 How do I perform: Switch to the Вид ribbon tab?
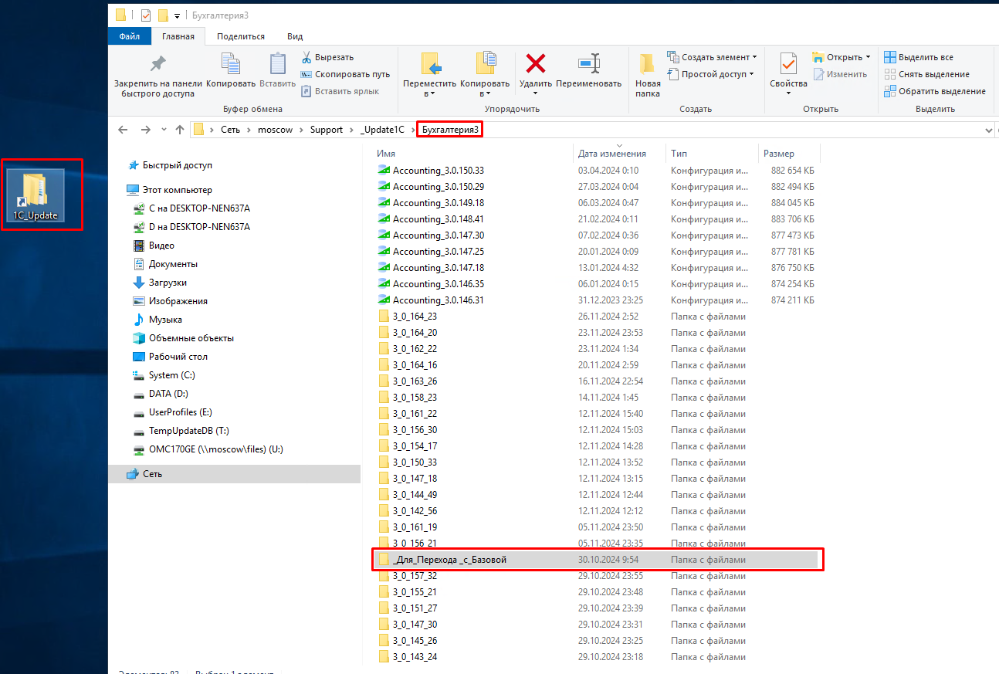(295, 36)
